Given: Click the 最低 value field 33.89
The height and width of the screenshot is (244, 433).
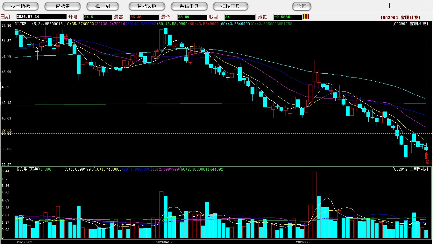Looking at the screenshot, I should pos(193,17).
